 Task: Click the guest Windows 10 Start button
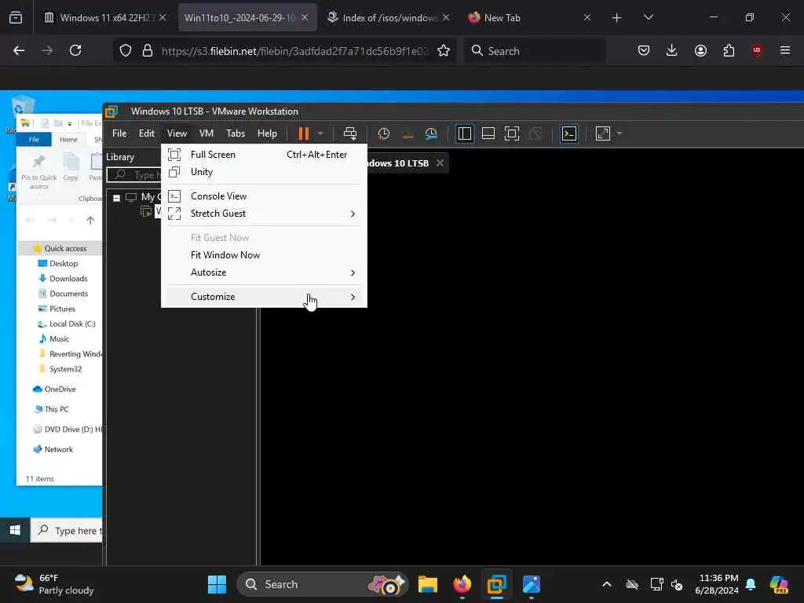15,530
